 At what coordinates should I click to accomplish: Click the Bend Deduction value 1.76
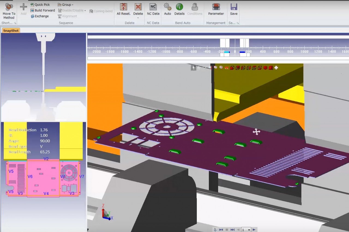(44, 130)
